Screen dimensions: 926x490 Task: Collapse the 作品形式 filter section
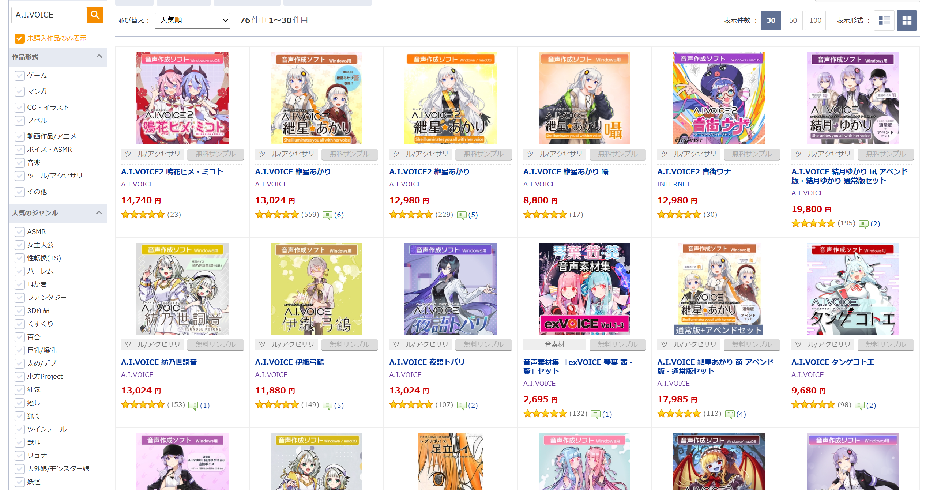pyautogui.click(x=99, y=56)
